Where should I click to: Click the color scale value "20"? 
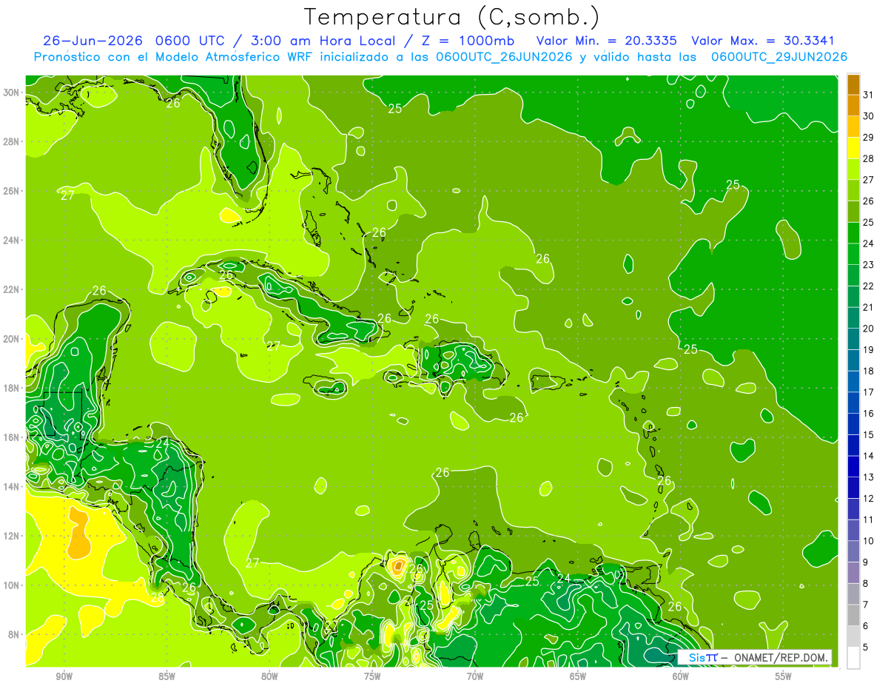(x=868, y=328)
